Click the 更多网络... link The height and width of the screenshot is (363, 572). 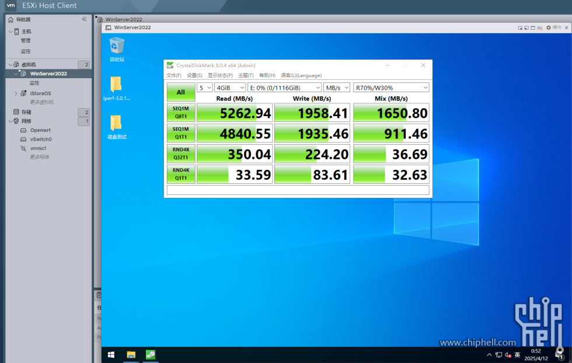tap(41, 157)
